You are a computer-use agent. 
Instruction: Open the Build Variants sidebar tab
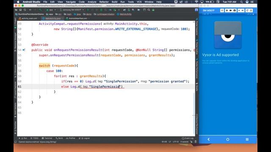pyautogui.click(x=15, y=110)
